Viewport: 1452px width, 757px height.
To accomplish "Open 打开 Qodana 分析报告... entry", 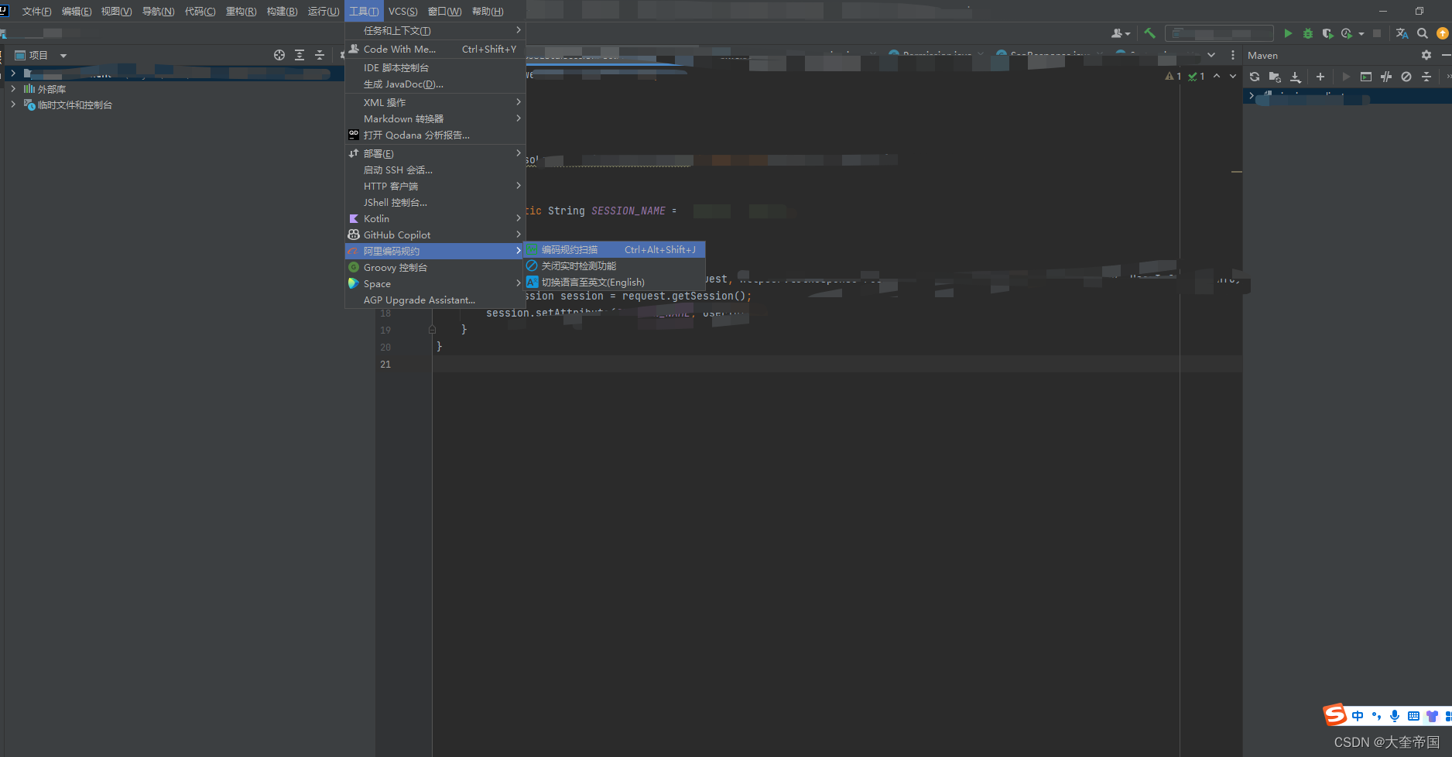I will tap(435, 135).
